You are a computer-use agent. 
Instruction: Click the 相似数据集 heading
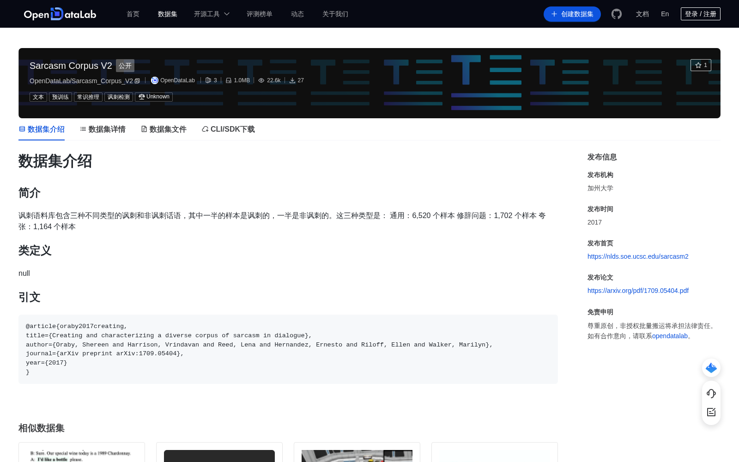coord(42,428)
